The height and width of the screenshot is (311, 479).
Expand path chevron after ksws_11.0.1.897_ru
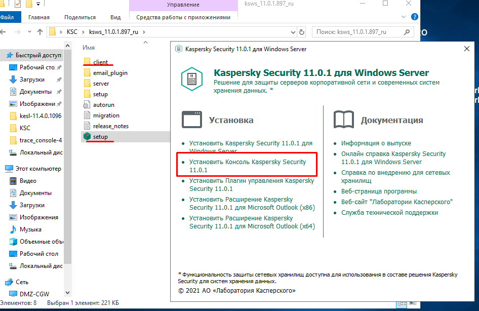click(x=144, y=32)
